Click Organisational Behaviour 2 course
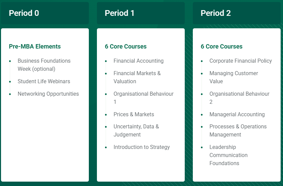Screen dimensions: 283x186 pos(239,98)
